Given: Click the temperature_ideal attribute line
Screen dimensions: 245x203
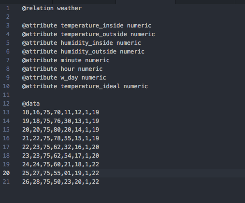Looking at the screenshot, I should tap(85, 86).
